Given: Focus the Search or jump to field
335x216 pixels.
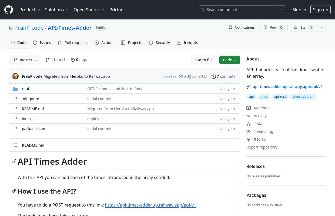Looking at the screenshot, I should click(x=242, y=10).
